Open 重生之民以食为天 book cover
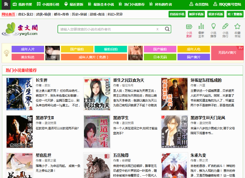Image resolution: width=245 pixels, height=178 pixels. click(97, 94)
